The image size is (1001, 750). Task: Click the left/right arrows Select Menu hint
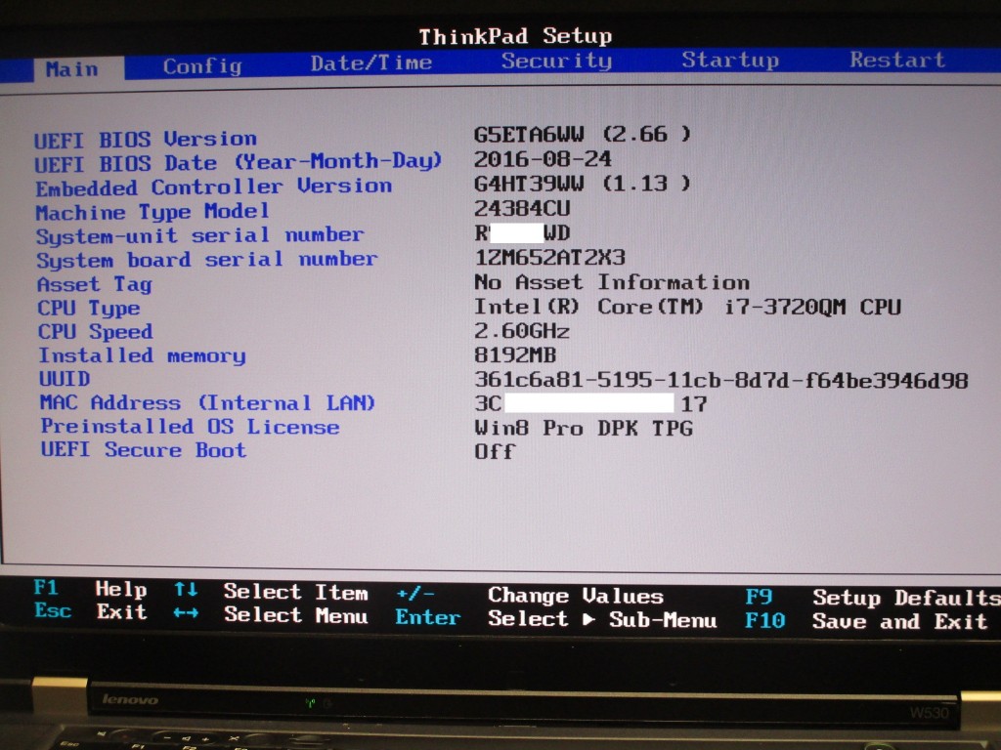pyautogui.click(x=272, y=615)
